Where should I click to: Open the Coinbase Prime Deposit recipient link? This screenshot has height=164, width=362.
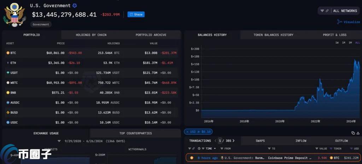[290, 158]
